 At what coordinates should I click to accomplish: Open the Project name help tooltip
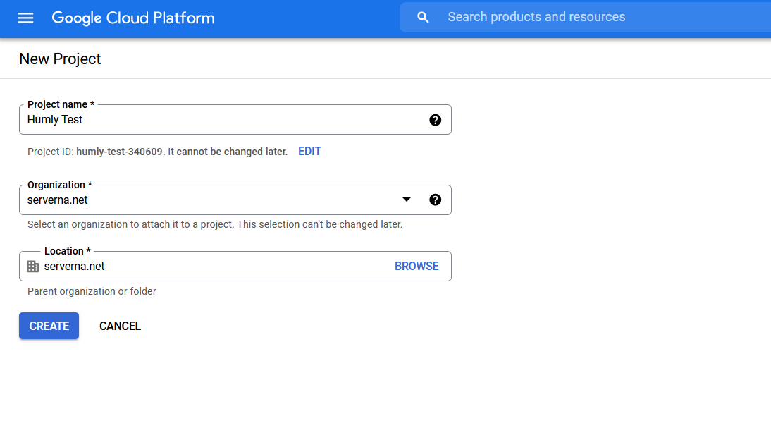pyautogui.click(x=435, y=119)
